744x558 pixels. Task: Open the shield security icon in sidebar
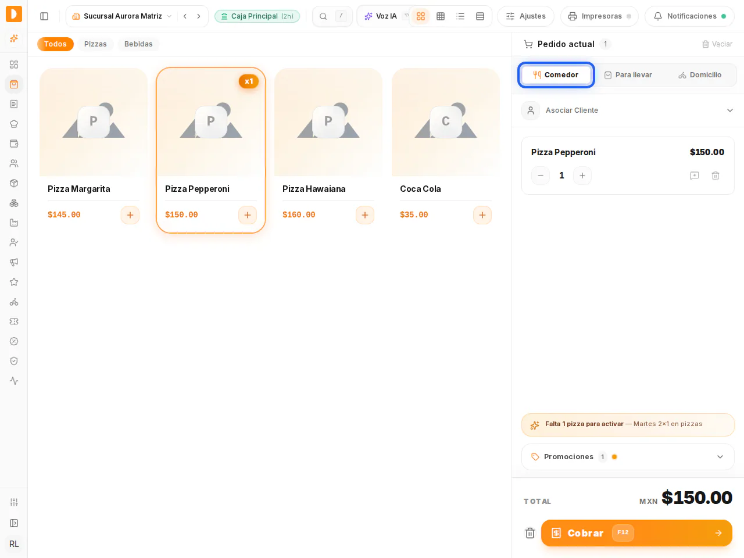[14, 361]
